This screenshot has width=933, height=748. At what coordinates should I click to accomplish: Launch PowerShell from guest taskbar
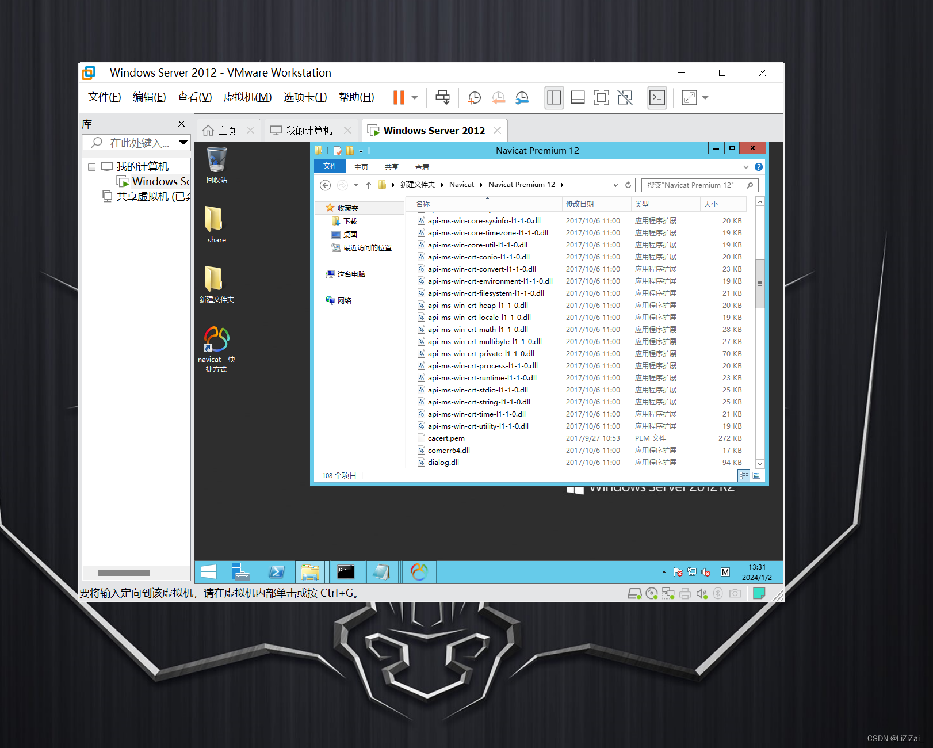277,572
